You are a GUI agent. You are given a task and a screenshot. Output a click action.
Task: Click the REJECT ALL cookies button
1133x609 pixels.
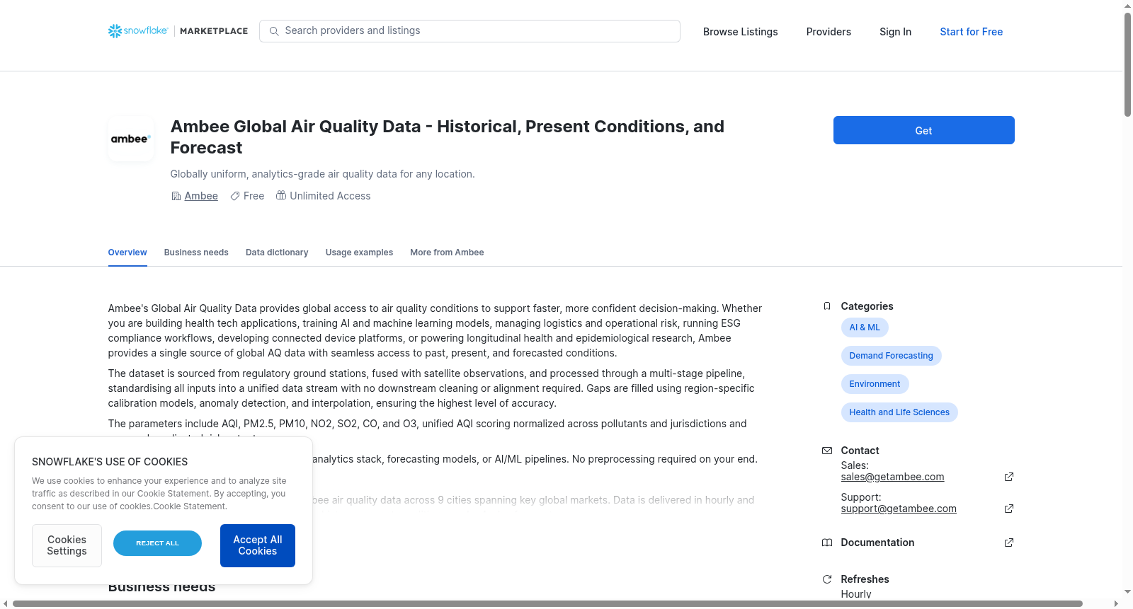pyautogui.click(x=157, y=543)
